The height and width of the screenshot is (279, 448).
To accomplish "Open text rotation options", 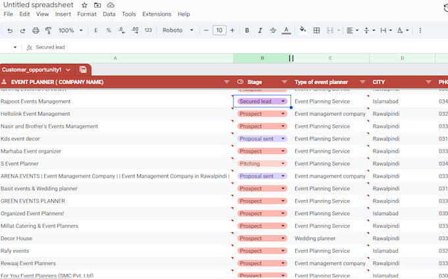I will point(403,30).
